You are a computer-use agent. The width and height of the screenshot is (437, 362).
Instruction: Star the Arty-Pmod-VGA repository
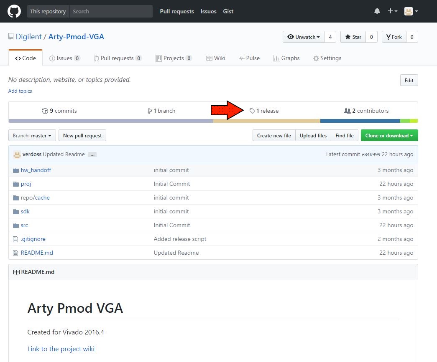pyautogui.click(x=353, y=37)
